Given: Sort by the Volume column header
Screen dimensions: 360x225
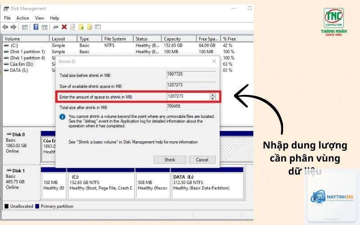Looking at the screenshot, I should [26, 39].
